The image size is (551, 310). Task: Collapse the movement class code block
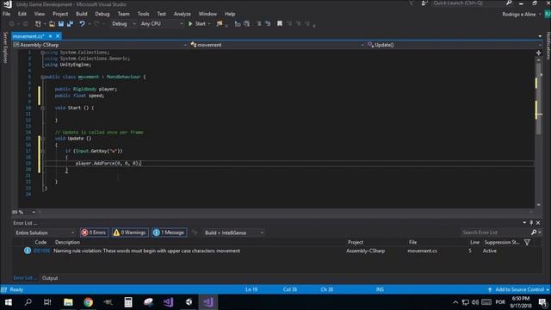click(42, 77)
